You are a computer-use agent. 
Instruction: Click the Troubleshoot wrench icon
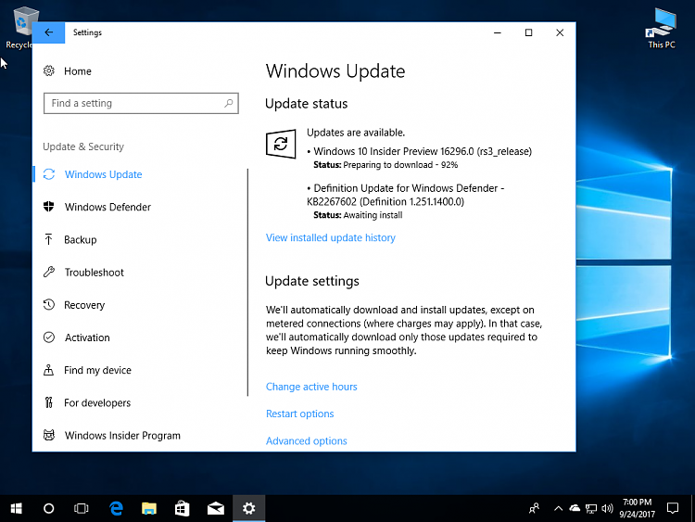point(49,272)
